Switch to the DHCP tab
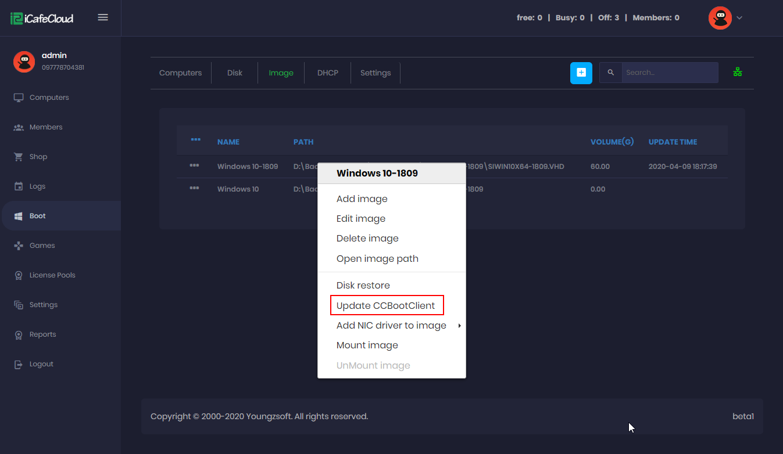 [327, 73]
